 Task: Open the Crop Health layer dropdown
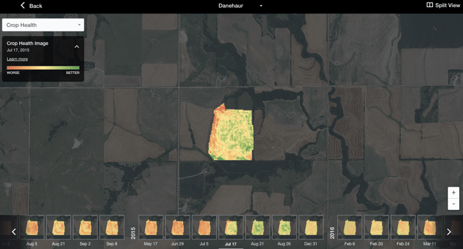(43, 25)
